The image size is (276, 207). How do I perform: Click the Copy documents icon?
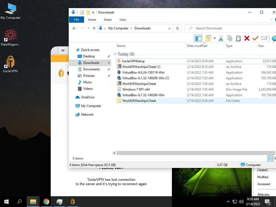(230, 38)
